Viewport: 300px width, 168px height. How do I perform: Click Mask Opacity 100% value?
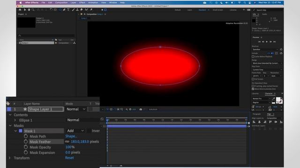(x=70, y=147)
